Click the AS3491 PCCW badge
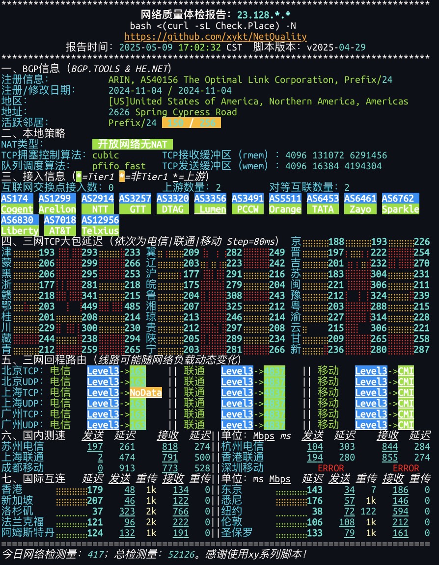The image size is (439, 565). click(247, 204)
